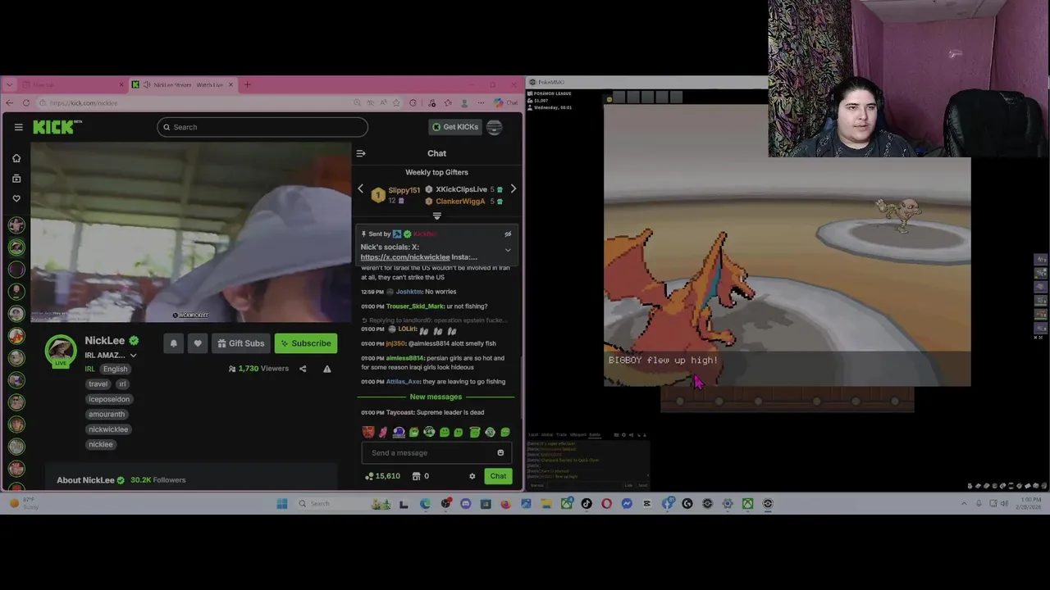Click the Send button in PokeMMO chat
The width and height of the screenshot is (1050, 590).
(642, 485)
